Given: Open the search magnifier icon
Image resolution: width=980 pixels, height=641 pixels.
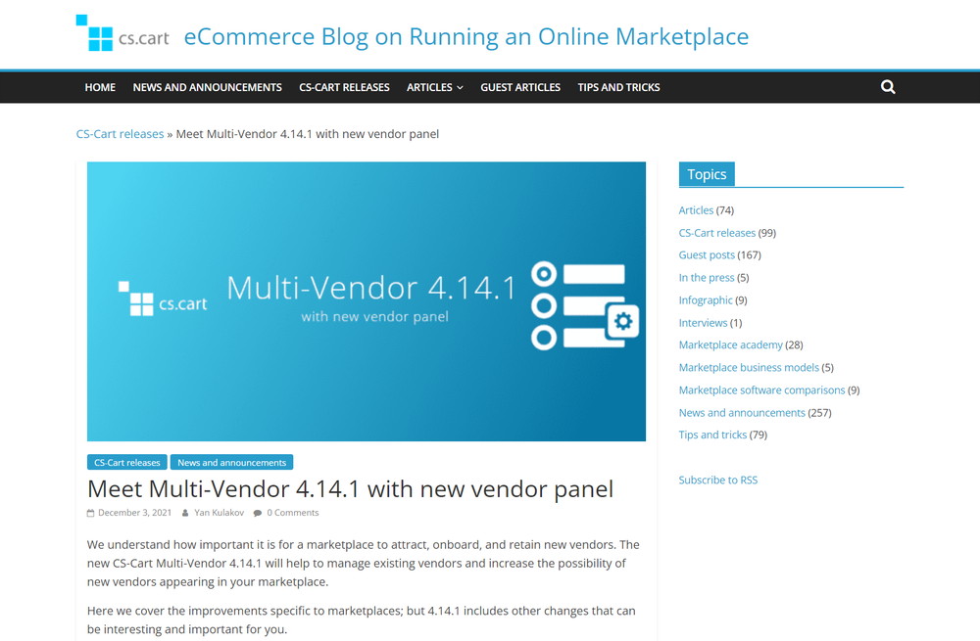Looking at the screenshot, I should (888, 87).
